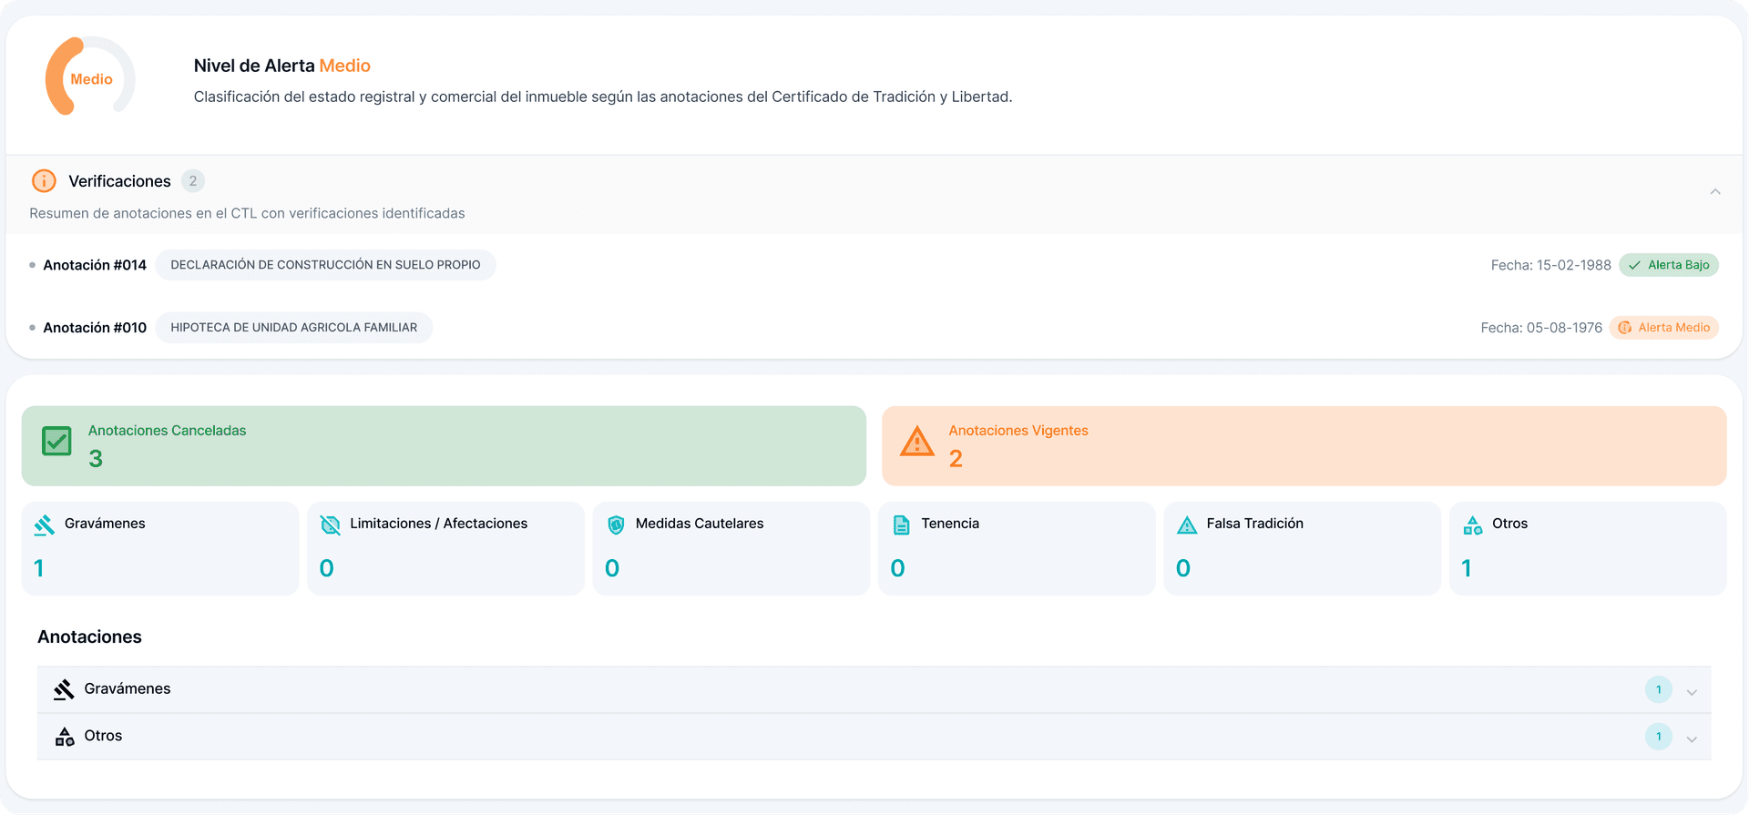This screenshot has height=815, width=1749.
Task: Click the orange info icon beside Verificaciones
Action: pos(44,181)
